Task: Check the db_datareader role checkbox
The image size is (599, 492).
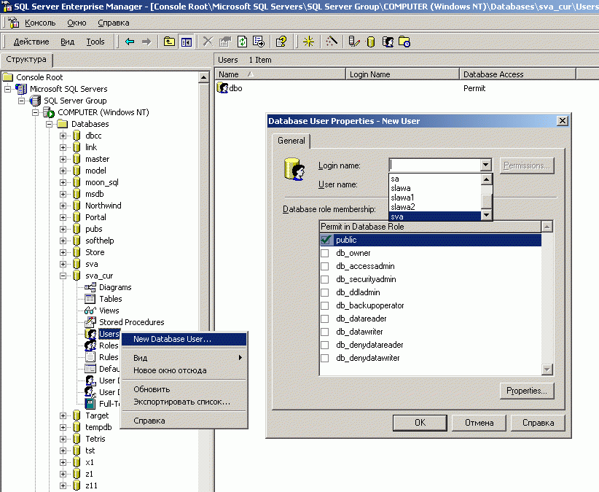Action: 325,319
